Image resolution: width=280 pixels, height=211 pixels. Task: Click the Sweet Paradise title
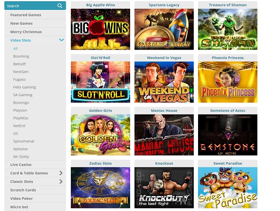click(228, 164)
